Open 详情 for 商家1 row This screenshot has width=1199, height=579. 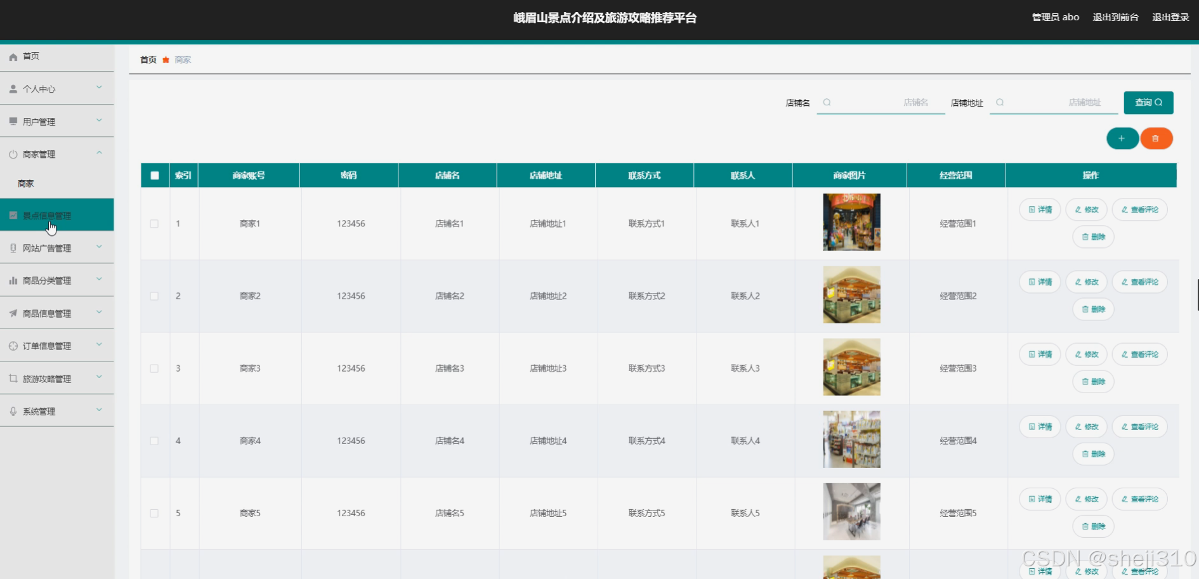tap(1040, 209)
